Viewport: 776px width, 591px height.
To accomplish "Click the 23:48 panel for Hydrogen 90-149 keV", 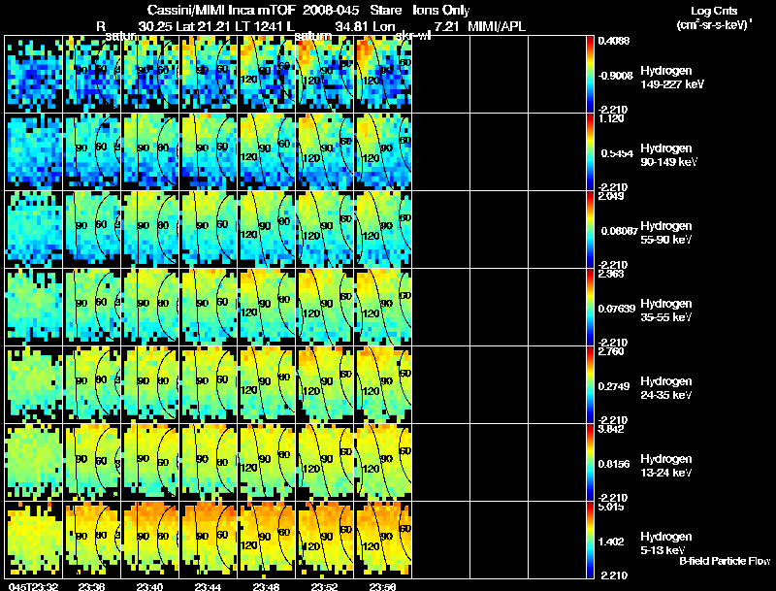I will [267, 152].
